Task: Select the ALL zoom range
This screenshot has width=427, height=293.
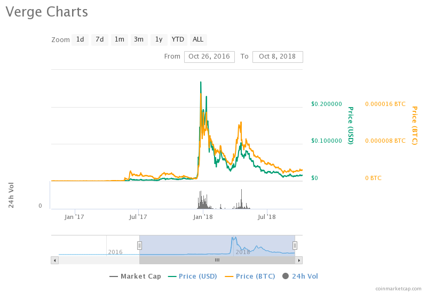Action: click(x=198, y=39)
